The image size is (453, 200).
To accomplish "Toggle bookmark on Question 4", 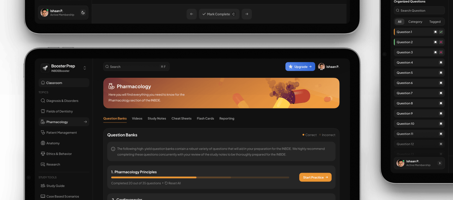I will tap(441, 63).
